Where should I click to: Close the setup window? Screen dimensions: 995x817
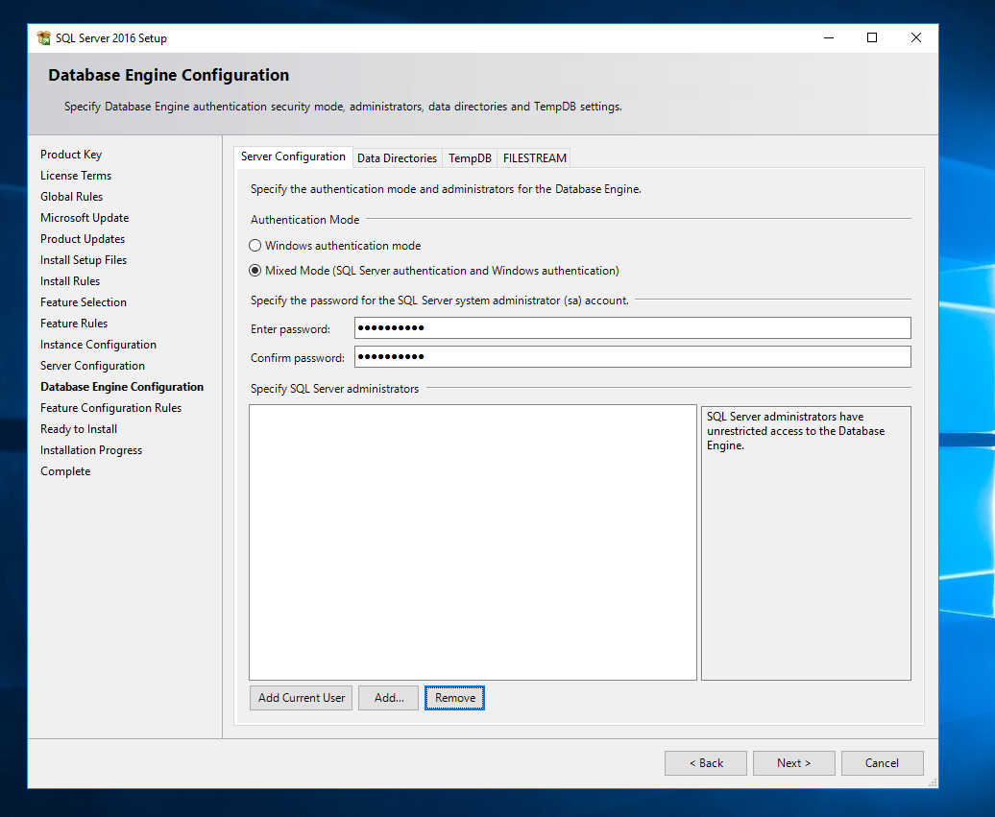[x=916, y=38]
